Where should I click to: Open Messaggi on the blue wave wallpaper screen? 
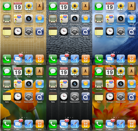point(99,6)
